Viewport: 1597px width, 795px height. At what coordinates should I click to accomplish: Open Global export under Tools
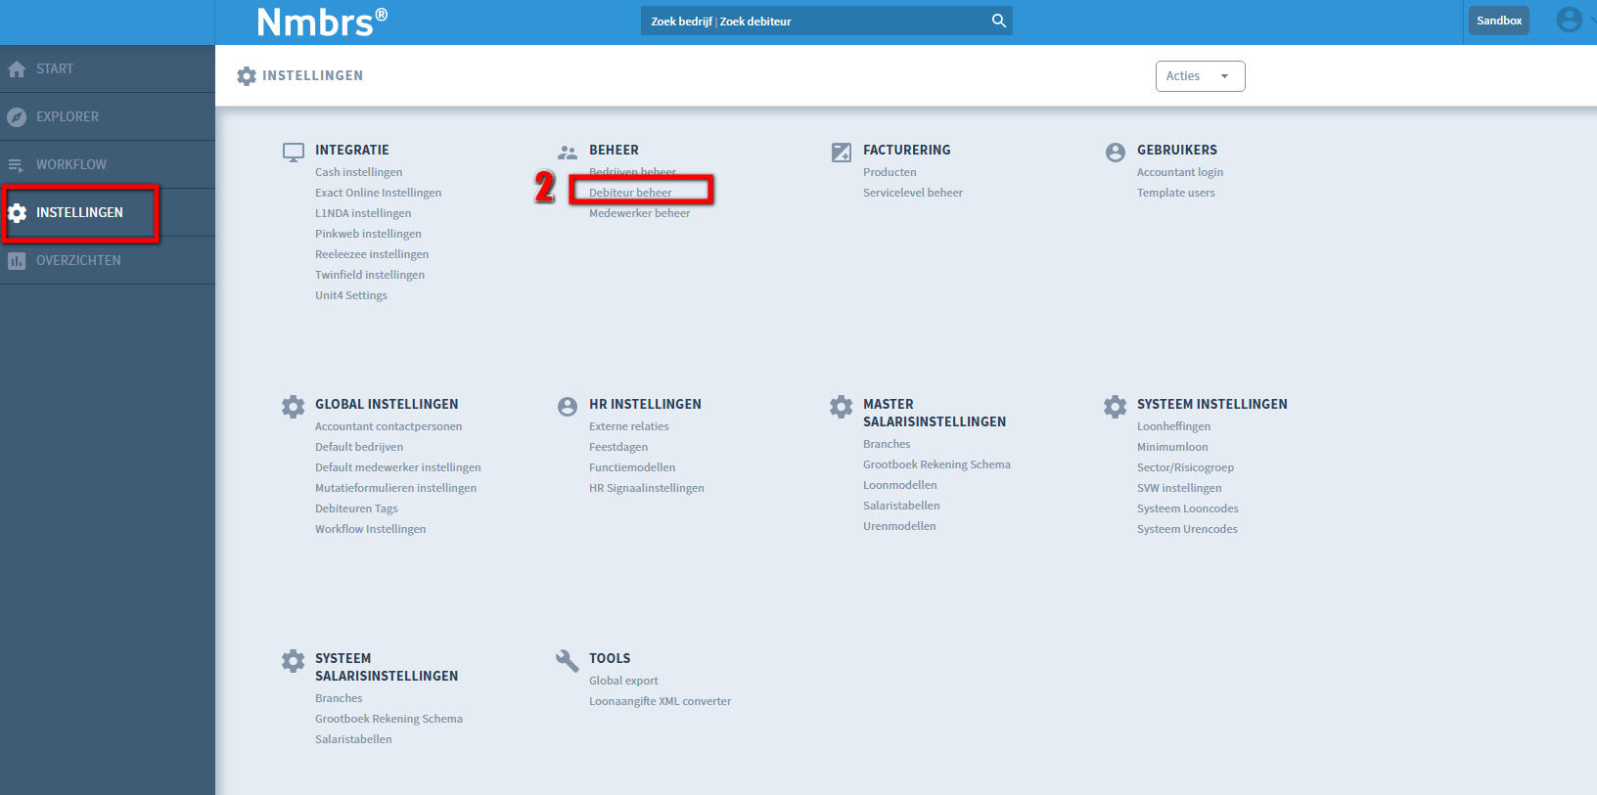coord(623,681)
